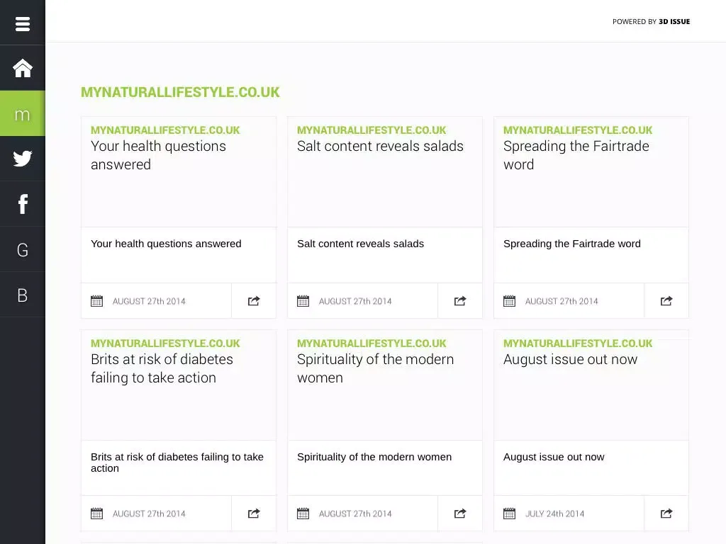Share 'August issue out now' article
Screen dimensions: 726x544
tap(666, 514)
